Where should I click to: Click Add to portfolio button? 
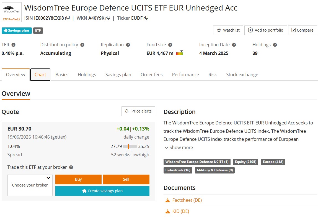[266, 30]
